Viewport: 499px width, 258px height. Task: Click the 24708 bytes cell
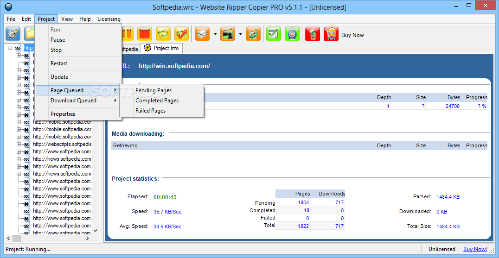[453, 106]
